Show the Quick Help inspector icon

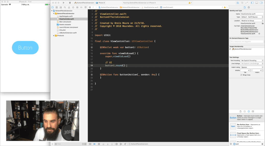[x=249, y=8]
